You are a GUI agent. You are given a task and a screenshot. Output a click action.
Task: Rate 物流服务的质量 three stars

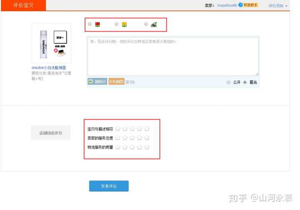132,147
